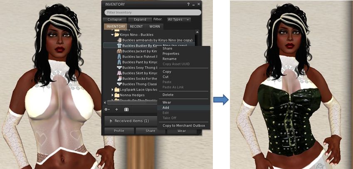Image resolution: width=353 pixels, height=169 pixels.
Task: Click the Buckles Socks clothing icon
Action: (x=119, y=78)
